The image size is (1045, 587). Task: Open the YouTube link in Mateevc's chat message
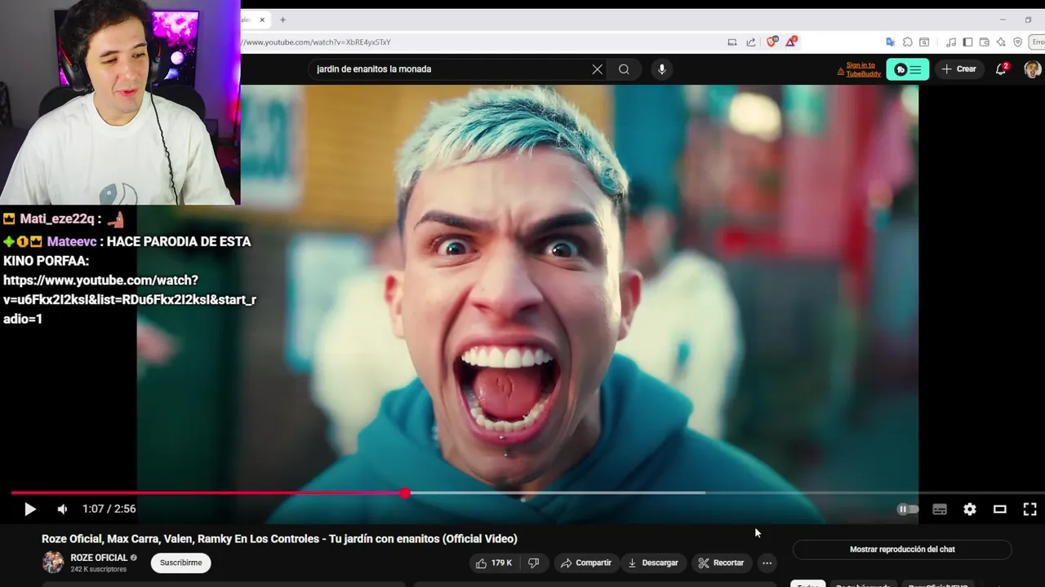(130, 299)
